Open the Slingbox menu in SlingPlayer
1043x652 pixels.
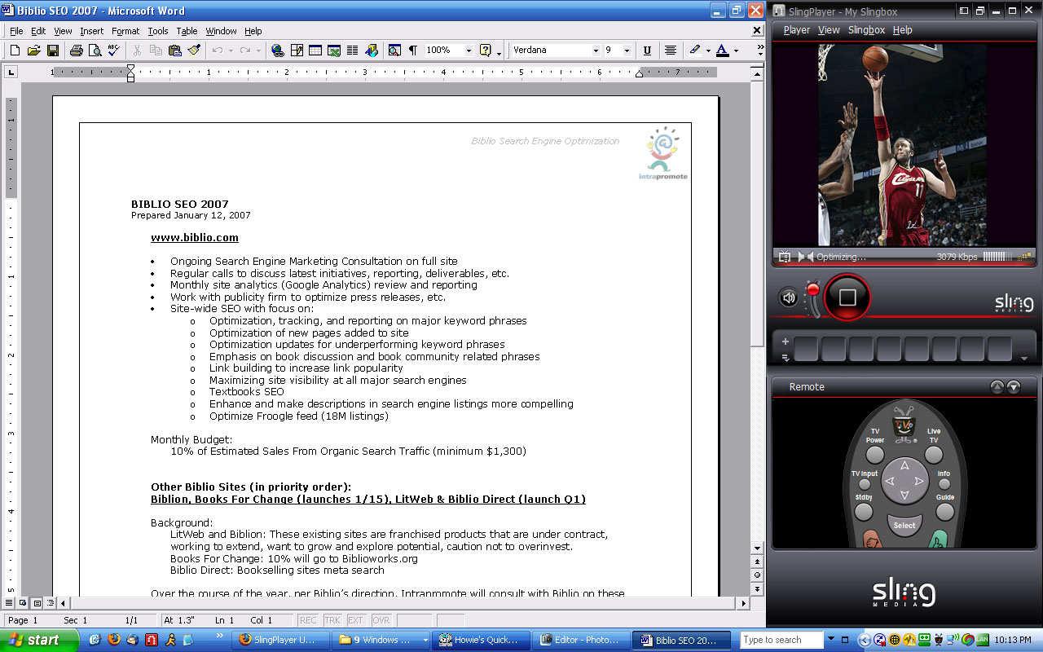[866, 30]
